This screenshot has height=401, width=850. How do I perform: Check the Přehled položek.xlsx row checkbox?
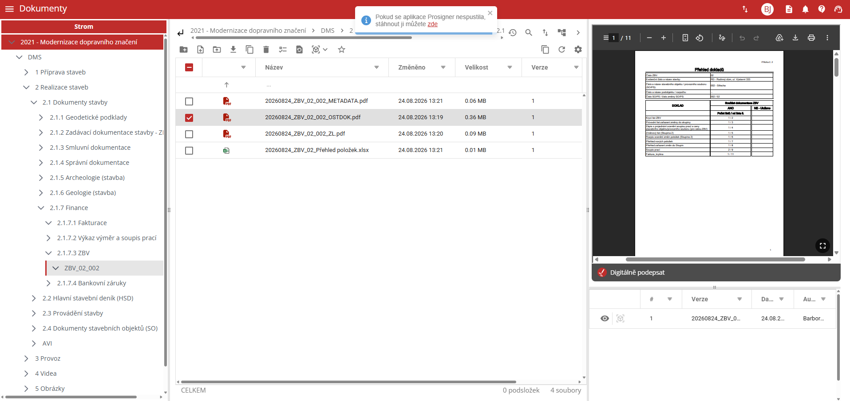tap(189, 151)
